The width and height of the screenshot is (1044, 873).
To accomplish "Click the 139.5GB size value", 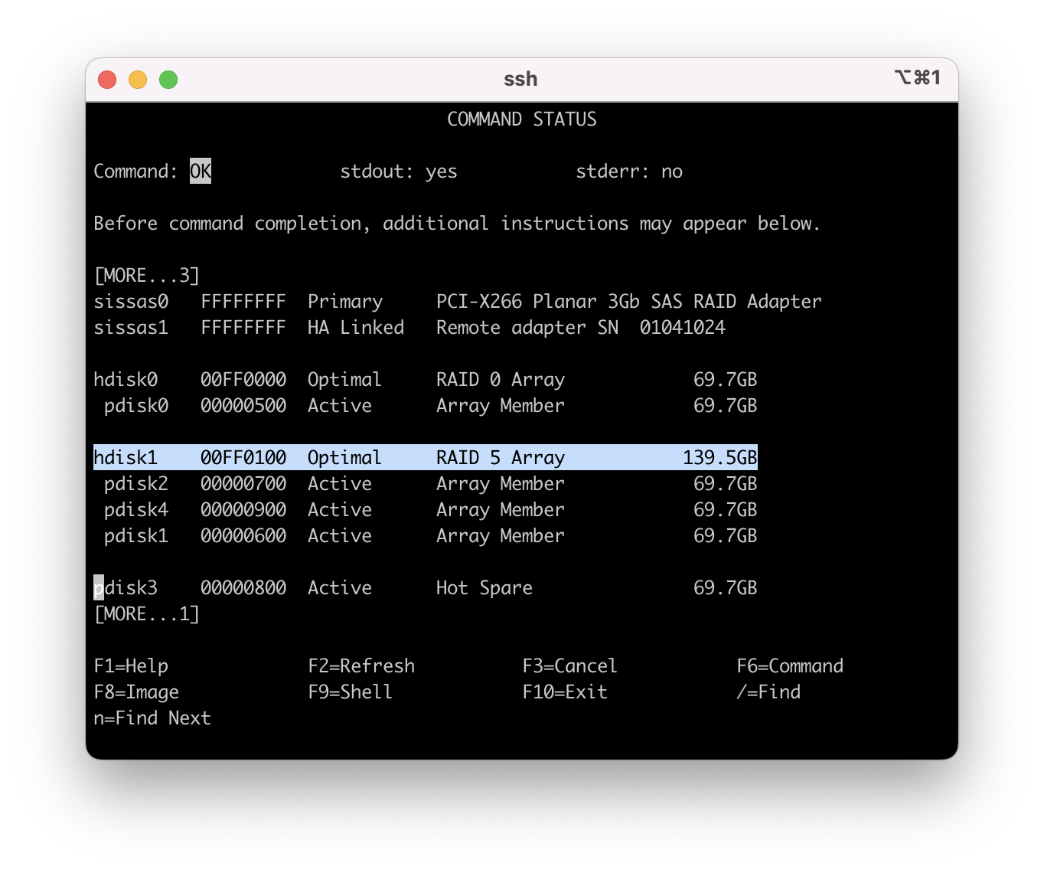I will [x=720, y=458].
